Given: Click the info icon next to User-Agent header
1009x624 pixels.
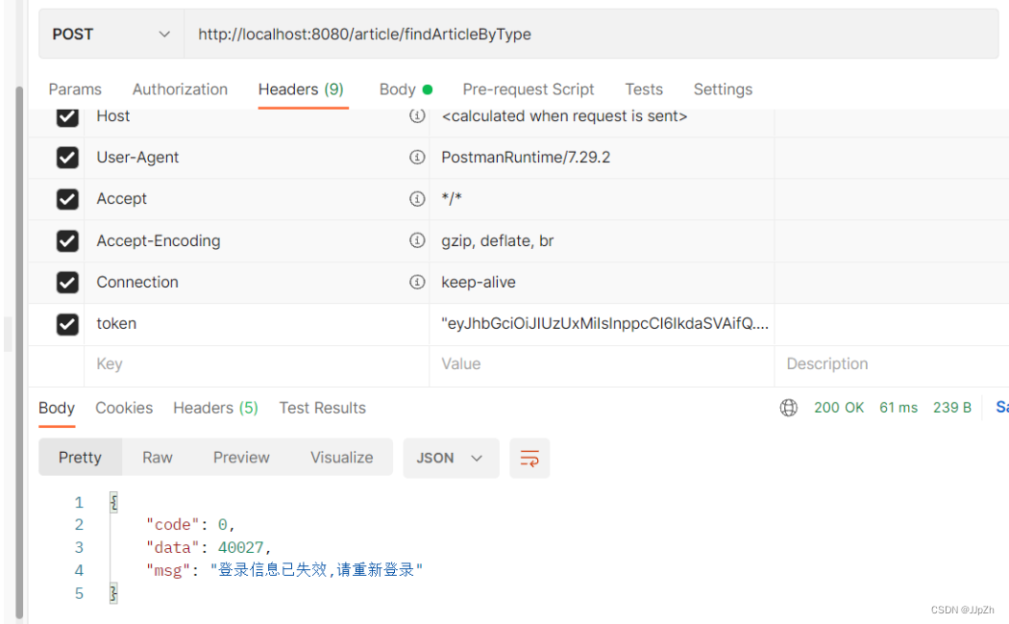Looking at the screenshot, I should [417, 157].
